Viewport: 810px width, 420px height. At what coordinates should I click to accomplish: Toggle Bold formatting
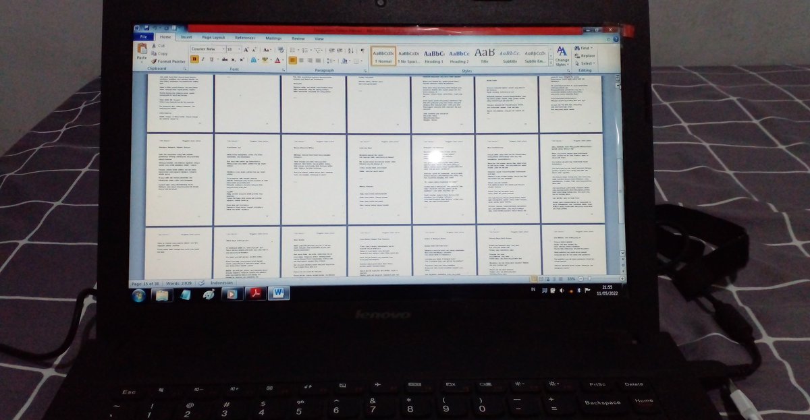point(194,60)
